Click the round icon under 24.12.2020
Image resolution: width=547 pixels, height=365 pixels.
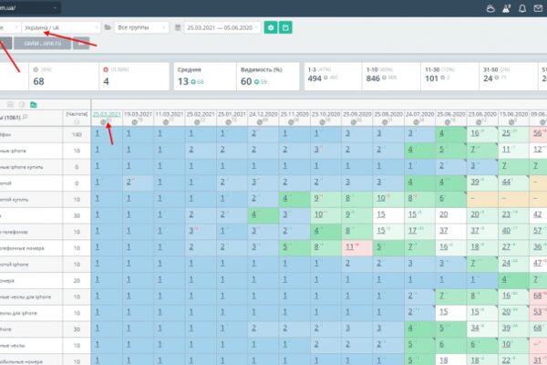pos(260,122)
